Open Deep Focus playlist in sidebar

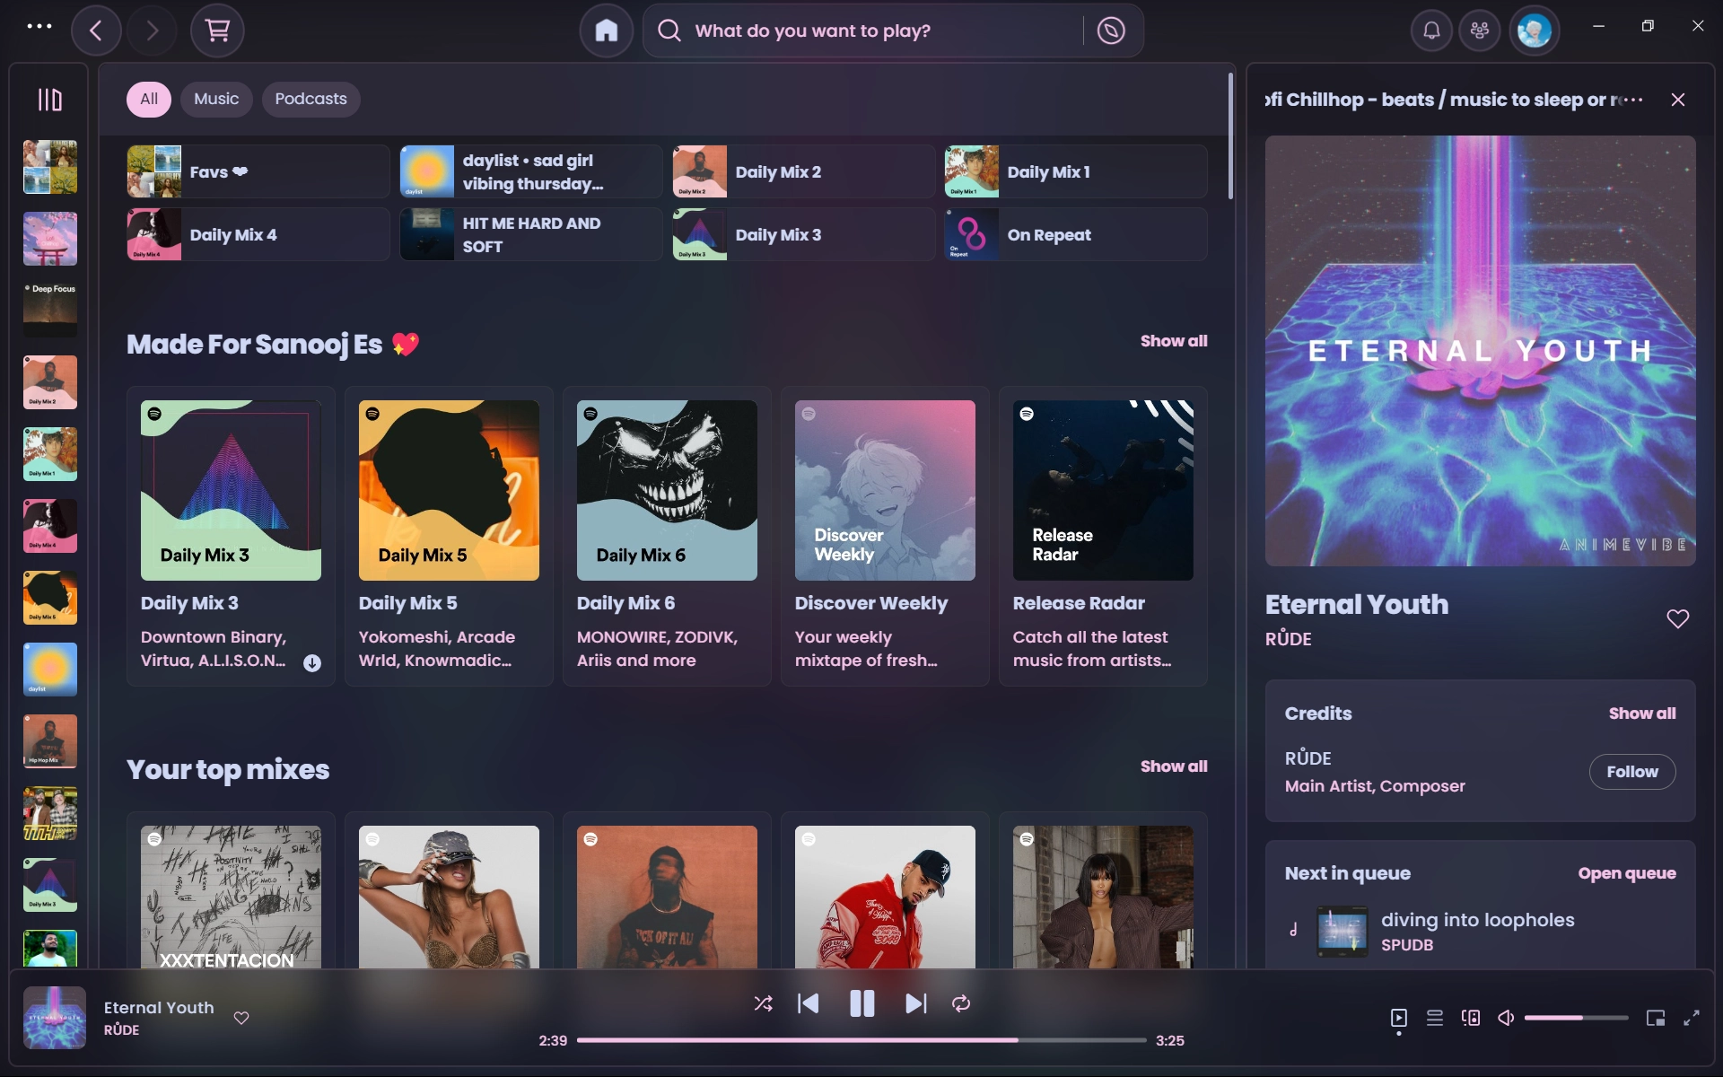click(49, 311)
